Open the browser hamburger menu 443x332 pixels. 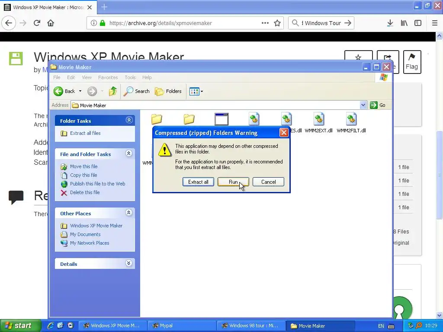435,23
